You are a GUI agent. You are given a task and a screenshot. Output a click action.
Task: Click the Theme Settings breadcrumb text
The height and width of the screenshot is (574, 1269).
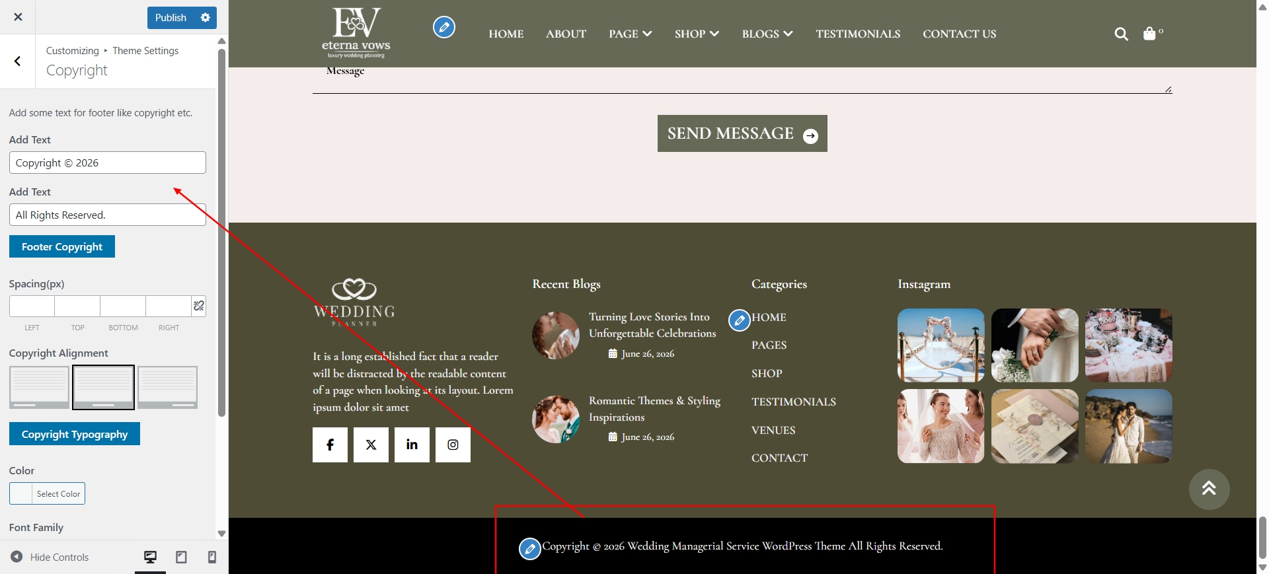[x=145, y=51]
